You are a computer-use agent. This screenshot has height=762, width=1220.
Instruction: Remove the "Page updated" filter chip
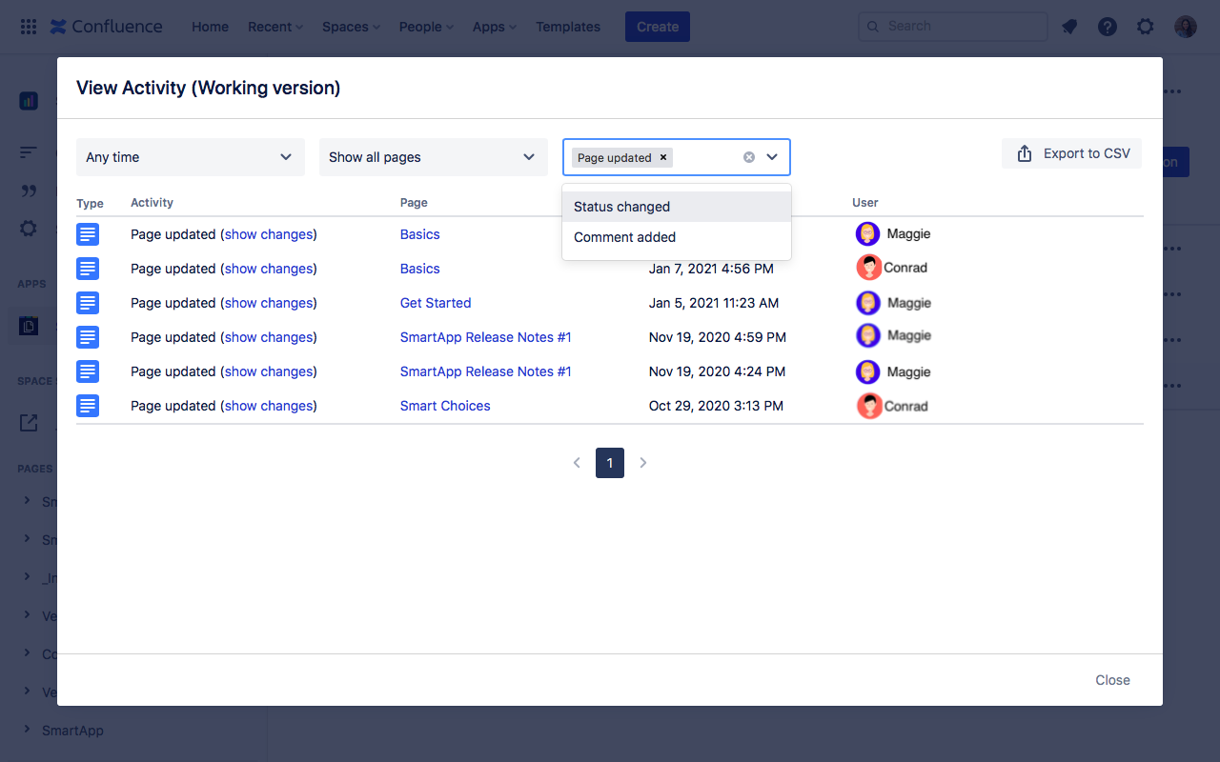coord(662,157)
